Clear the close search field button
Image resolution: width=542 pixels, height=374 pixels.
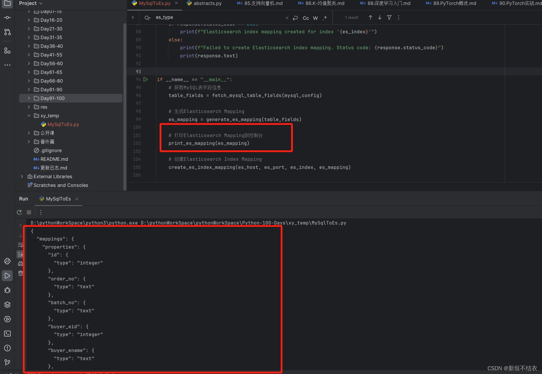coord(287,18)
